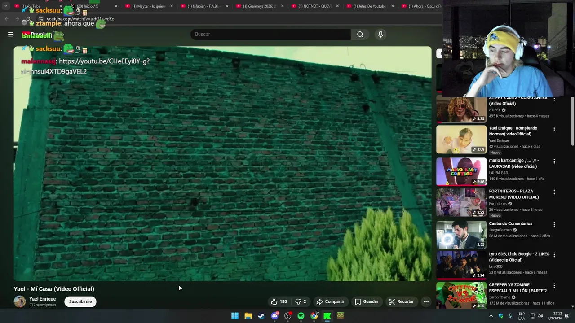This screenshot has height=323, width=575.
Task: Open OBS Studio from taskbar
Action: tap(287, 316)
